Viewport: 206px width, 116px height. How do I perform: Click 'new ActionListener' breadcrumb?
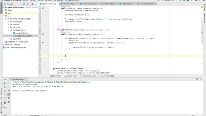pos(88,76)
